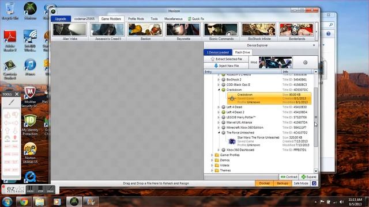Click Inject New File button
The height and width of the screenshot is (207, 369).
pos(226,66)
